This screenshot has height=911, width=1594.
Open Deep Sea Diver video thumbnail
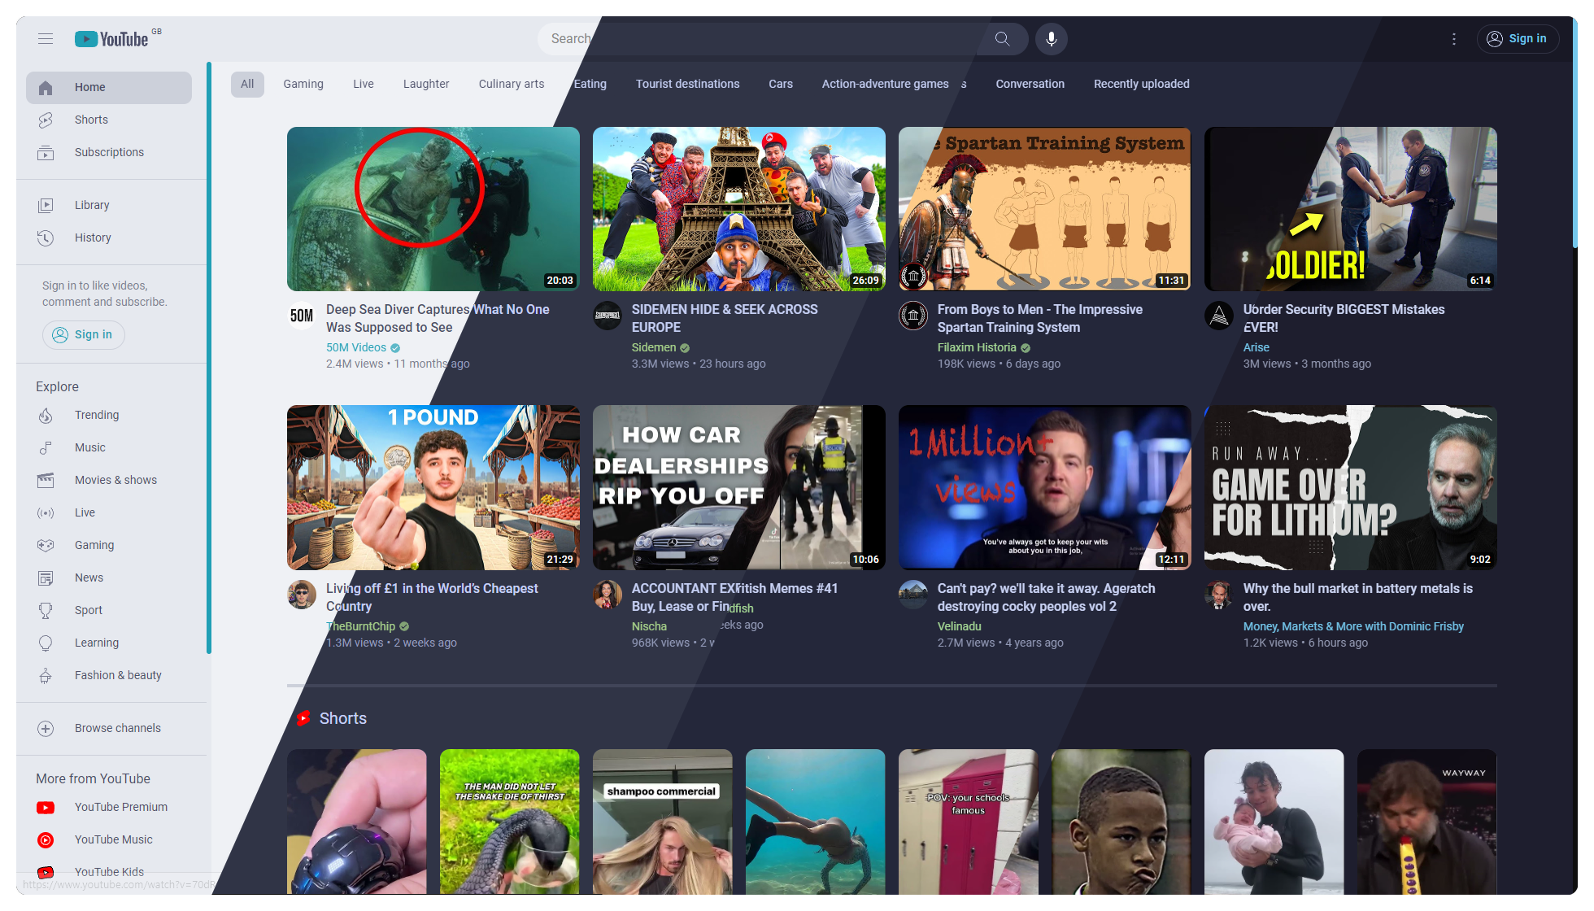433,209
